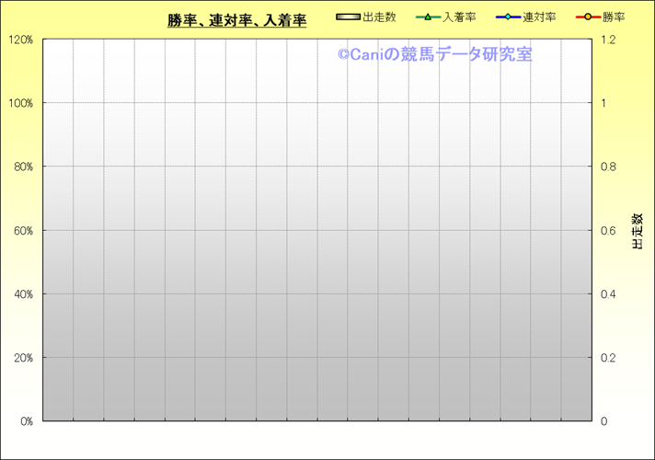Click the 0.8 right axis label
The image size is (655, 460).
pyautogui.click(x=608, y=167)
